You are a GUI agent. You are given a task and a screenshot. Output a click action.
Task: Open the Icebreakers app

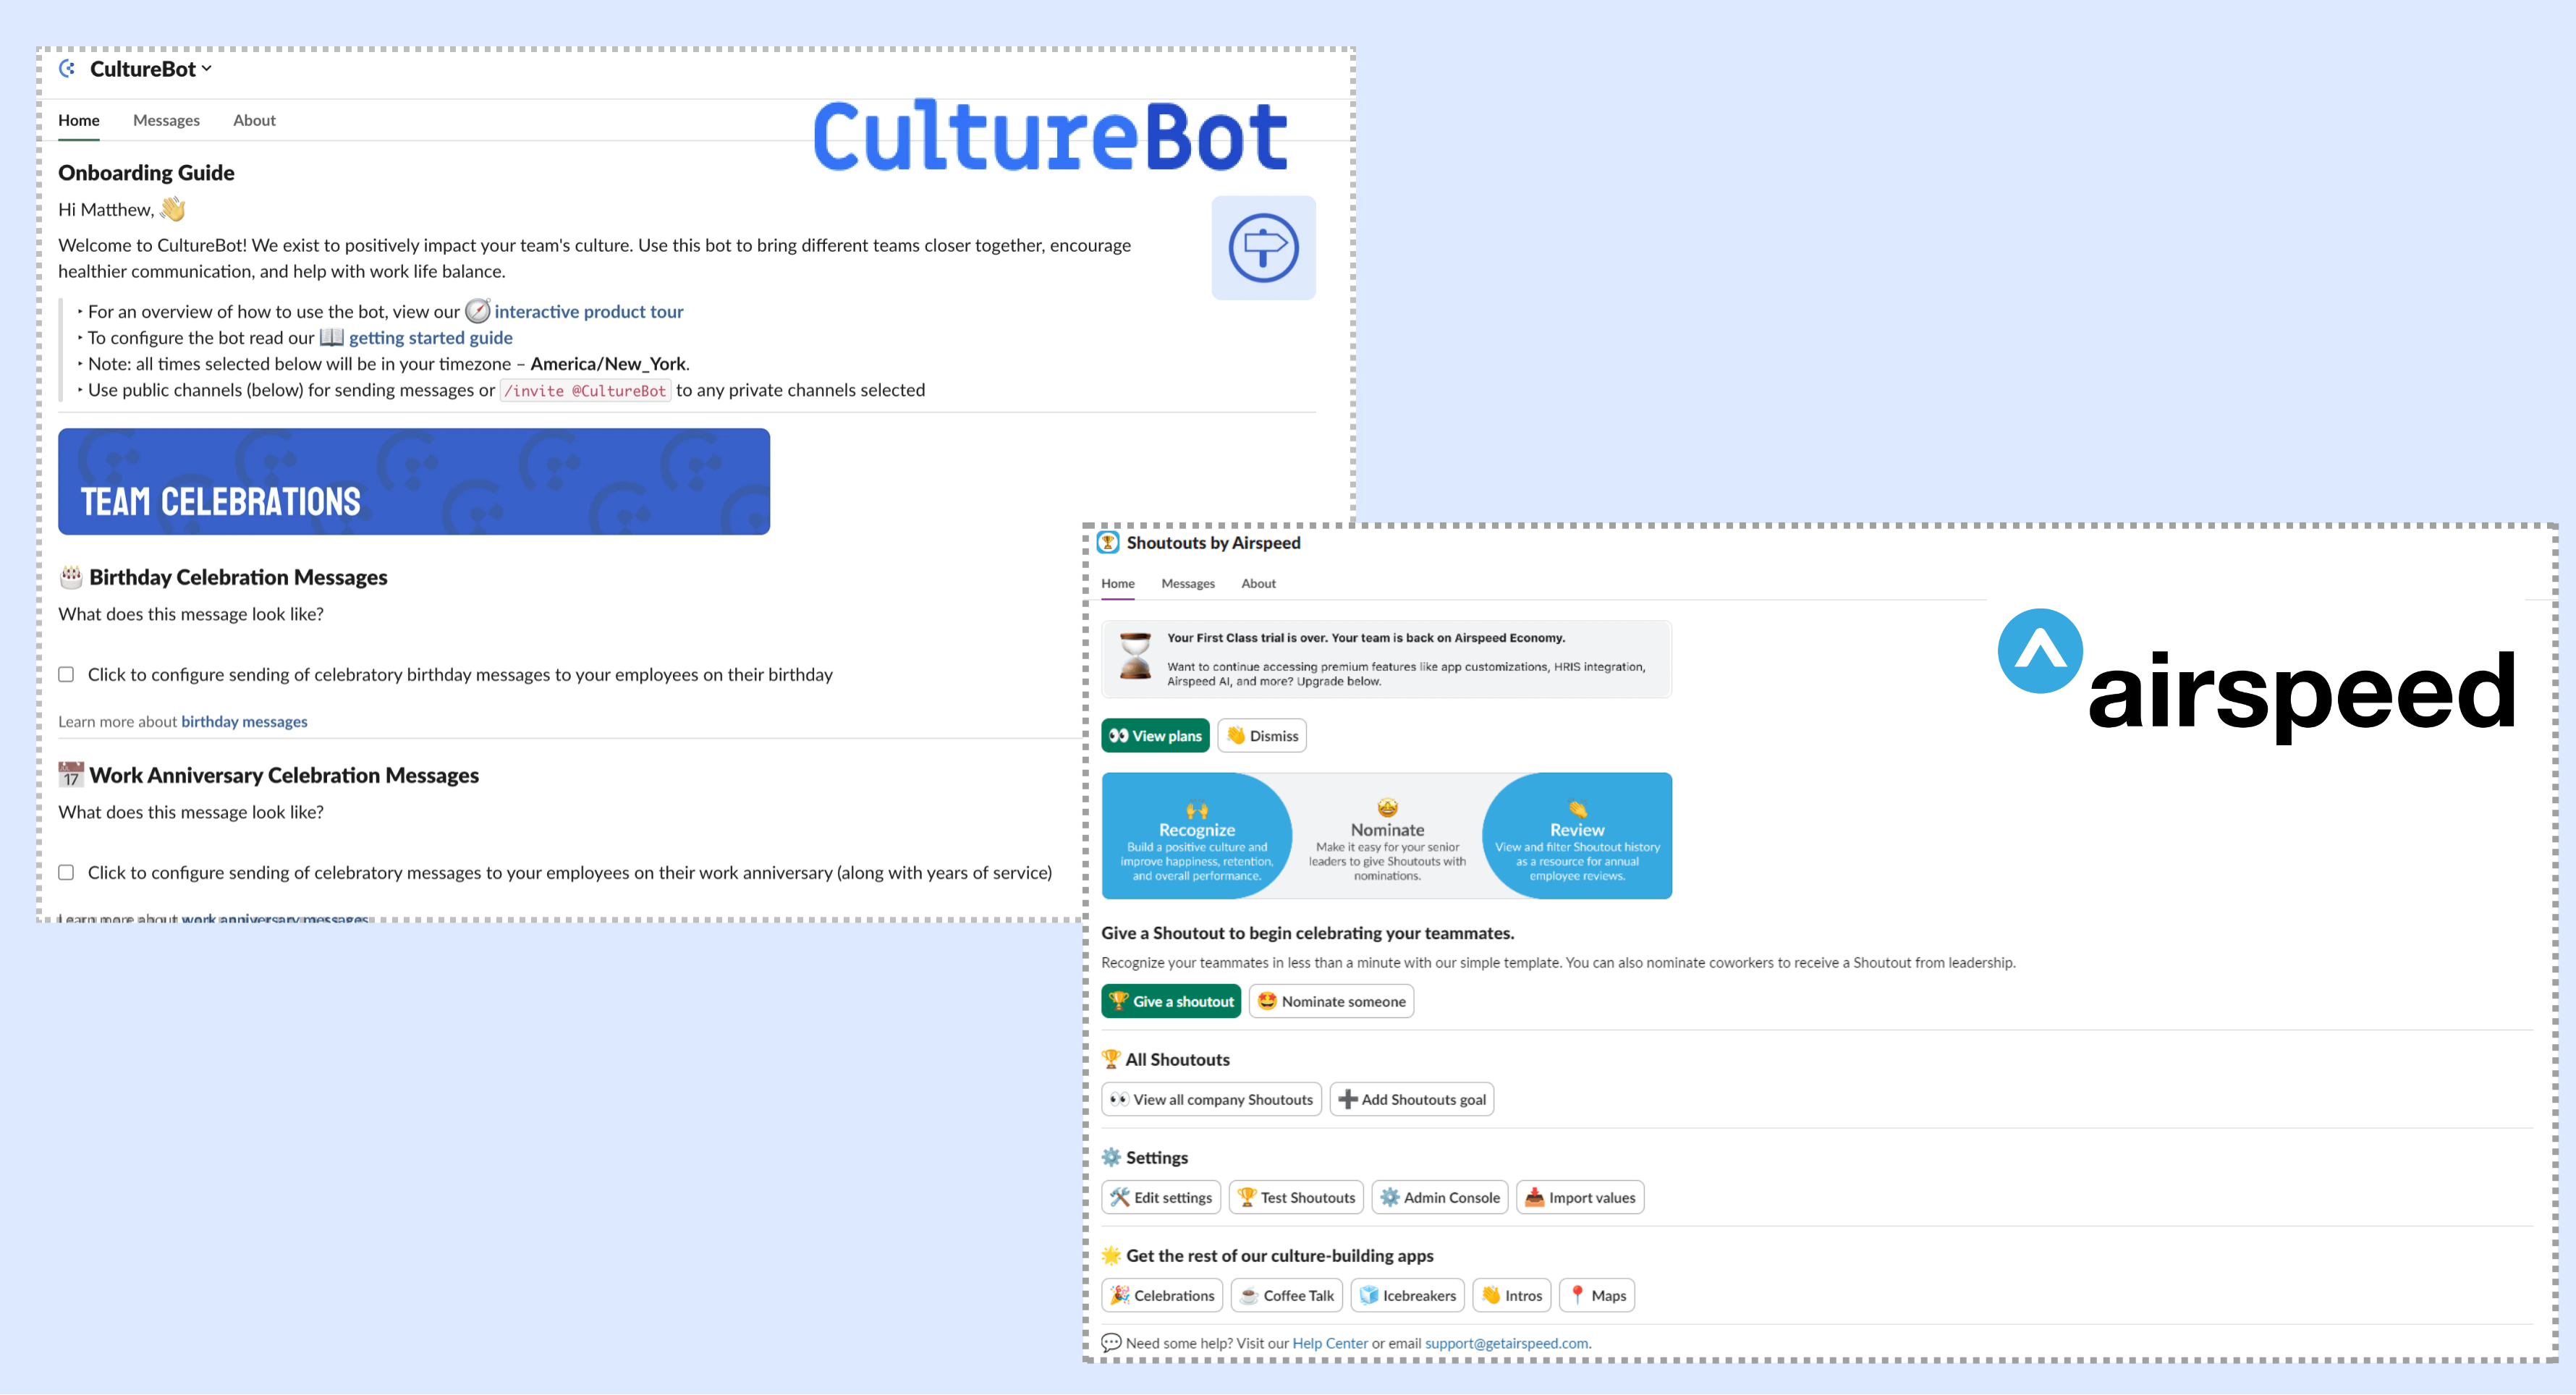[1407, 1295]
